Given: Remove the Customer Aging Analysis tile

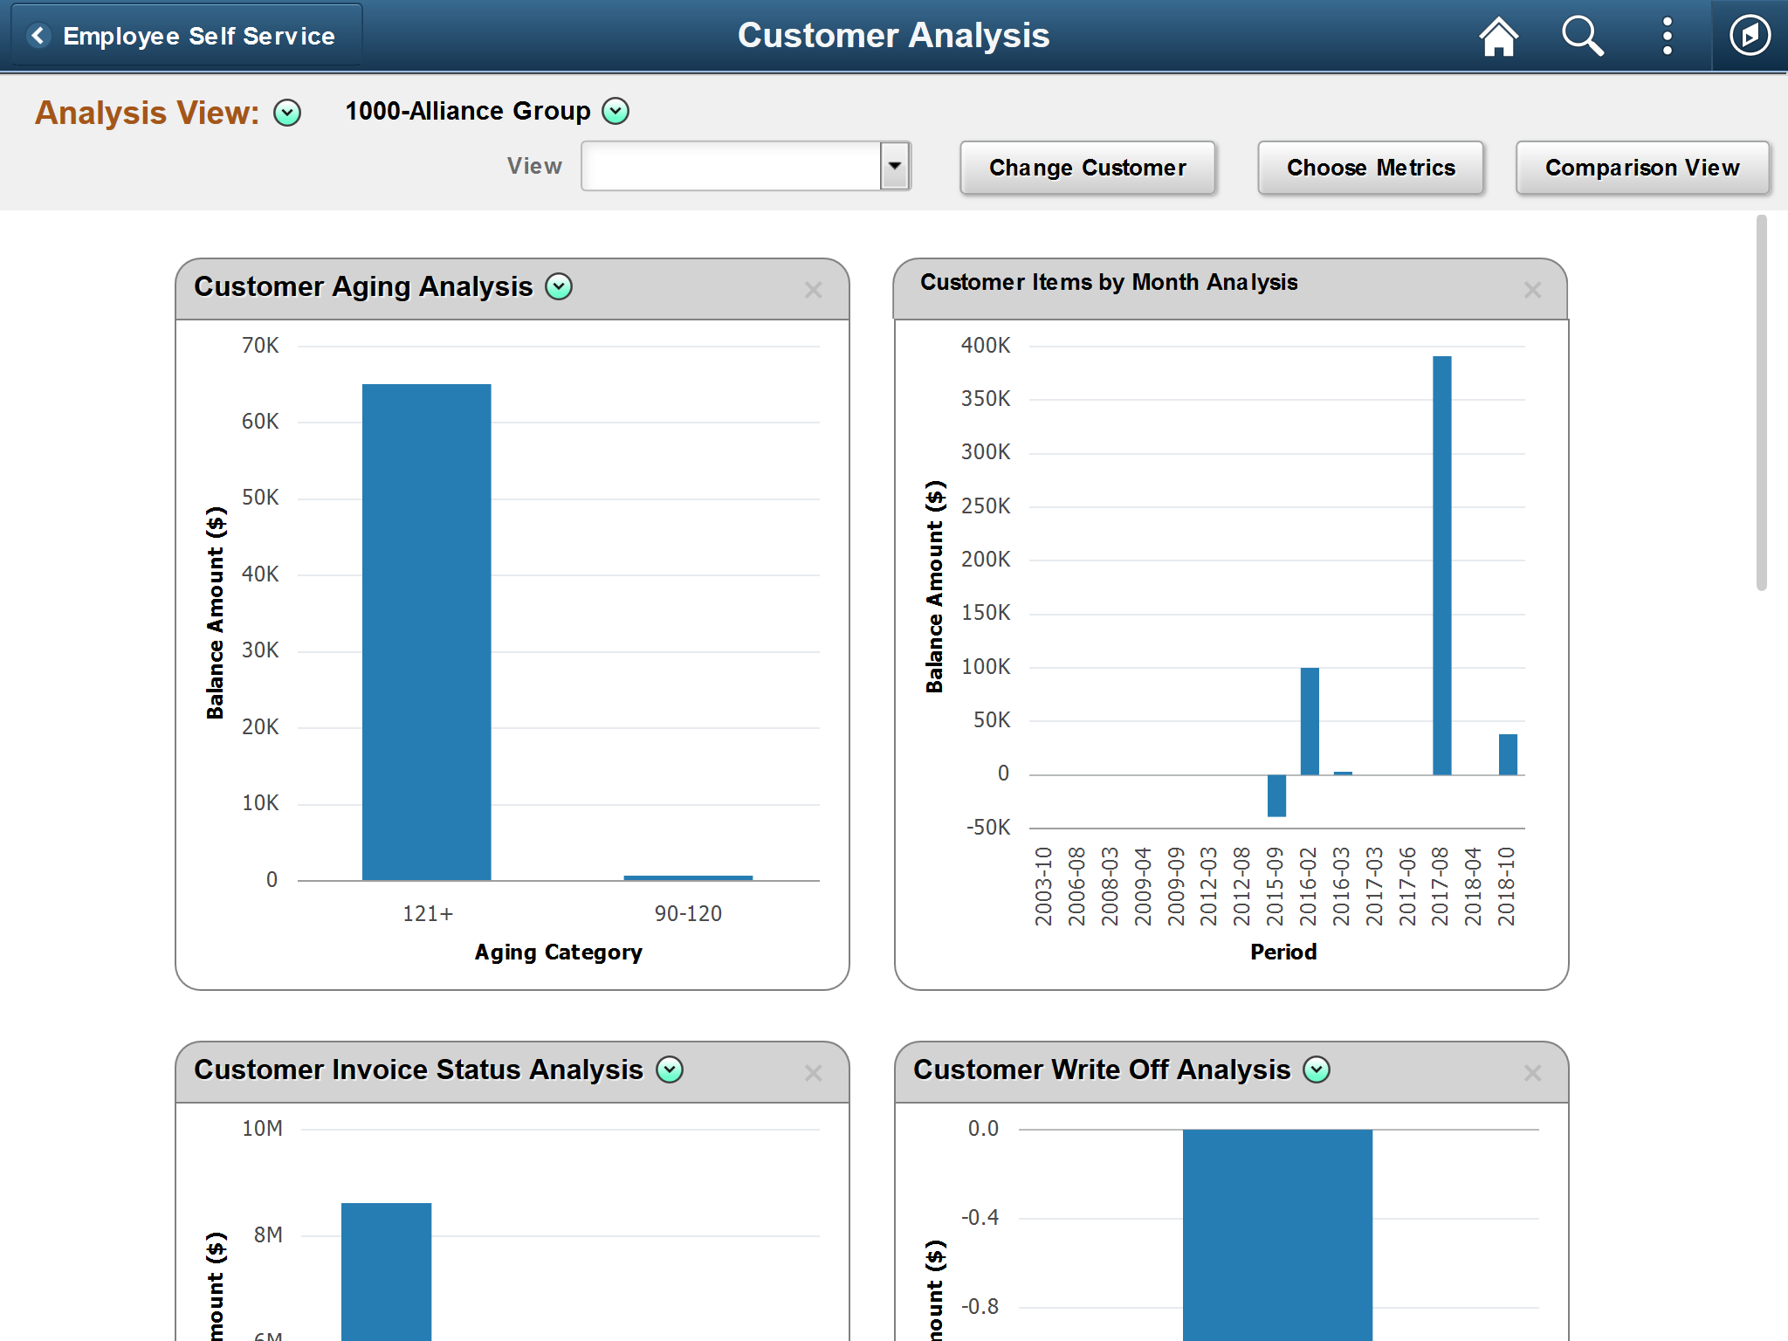Looking at the screenshot, I should 813,291.
